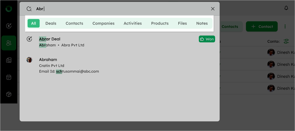Open the three-dot more options menu

click(285, 27)
